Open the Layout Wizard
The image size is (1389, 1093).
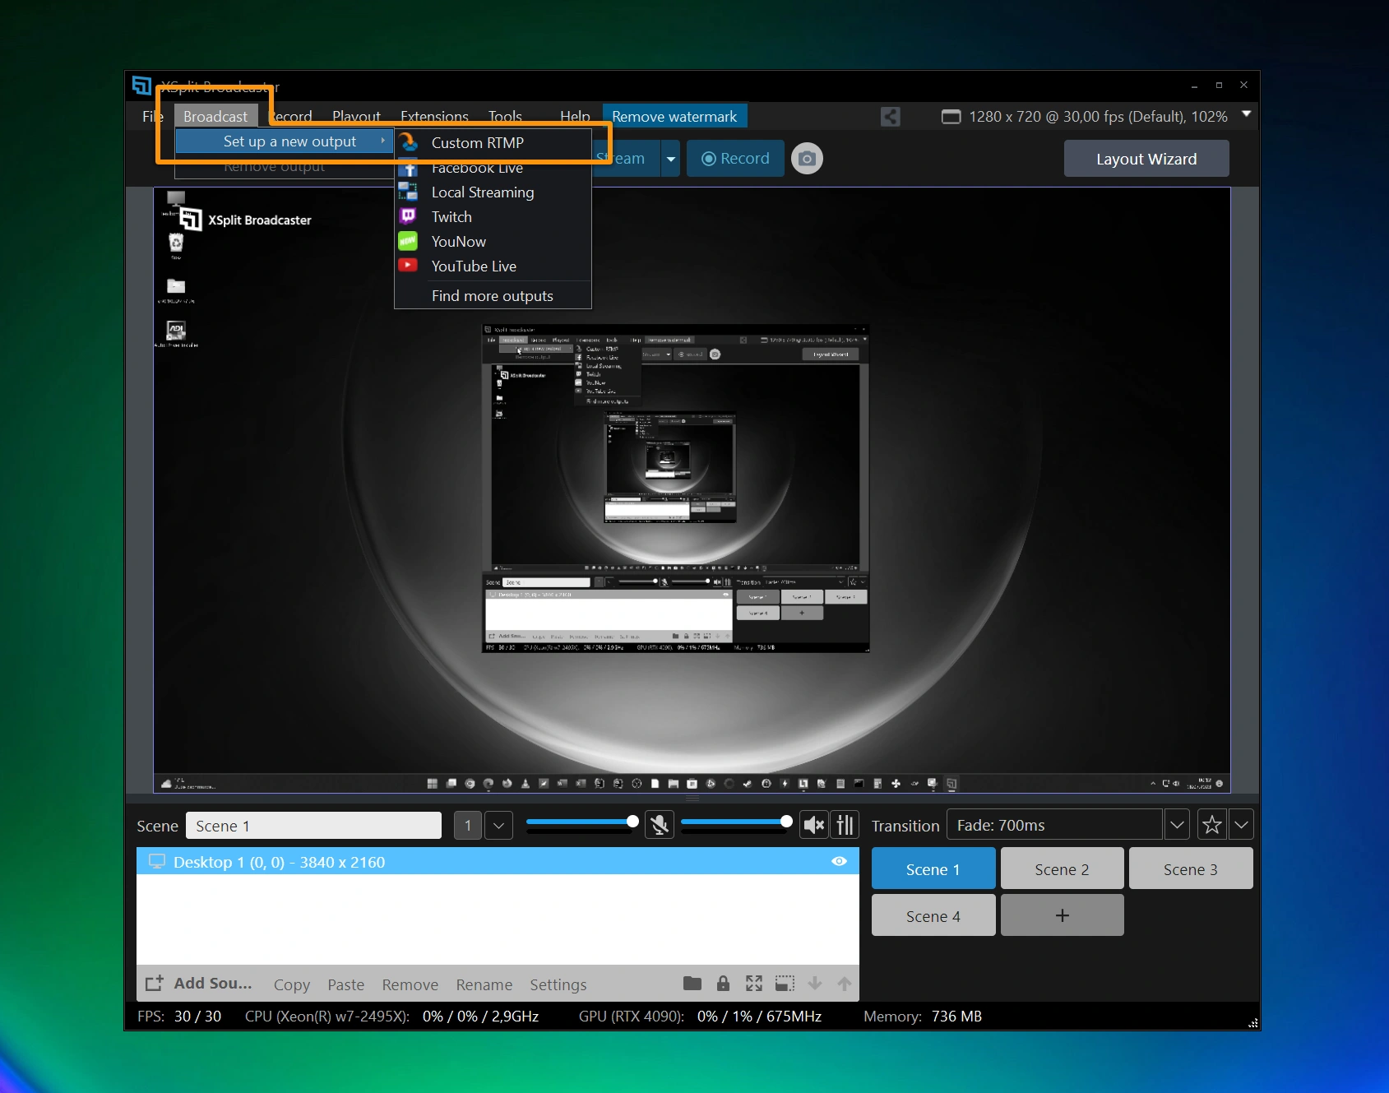click(x=1146, y=158)
